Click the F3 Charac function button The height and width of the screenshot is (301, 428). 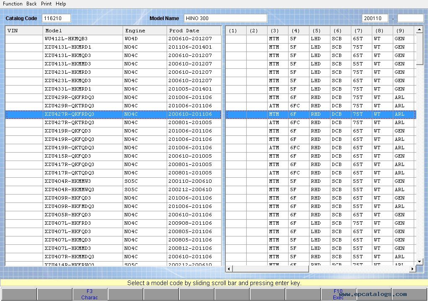[90, 294]
